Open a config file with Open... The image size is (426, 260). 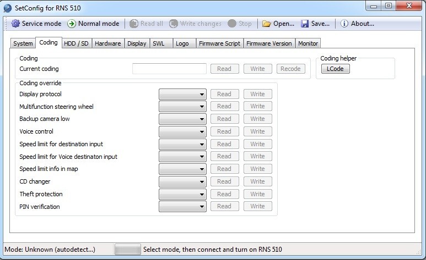(x=278, y=24)
